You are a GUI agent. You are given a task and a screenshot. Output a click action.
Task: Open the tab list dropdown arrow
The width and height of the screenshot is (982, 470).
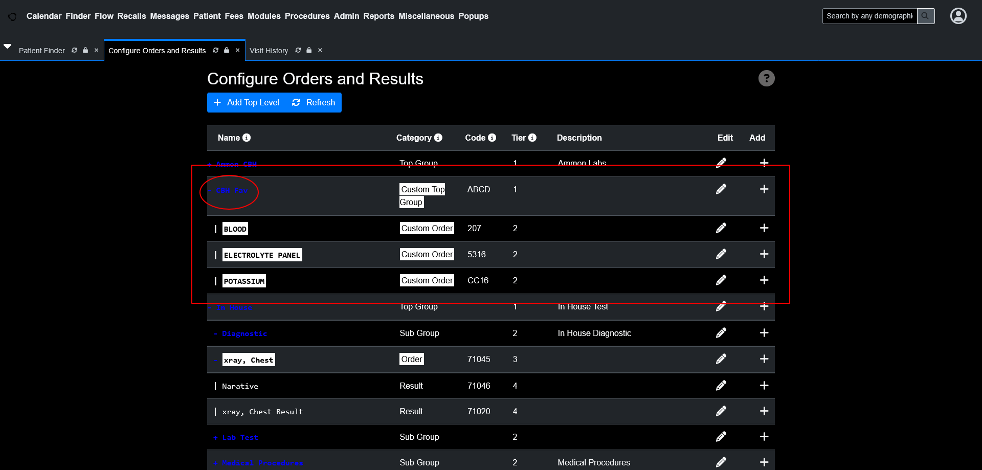(x=8, y=47)
